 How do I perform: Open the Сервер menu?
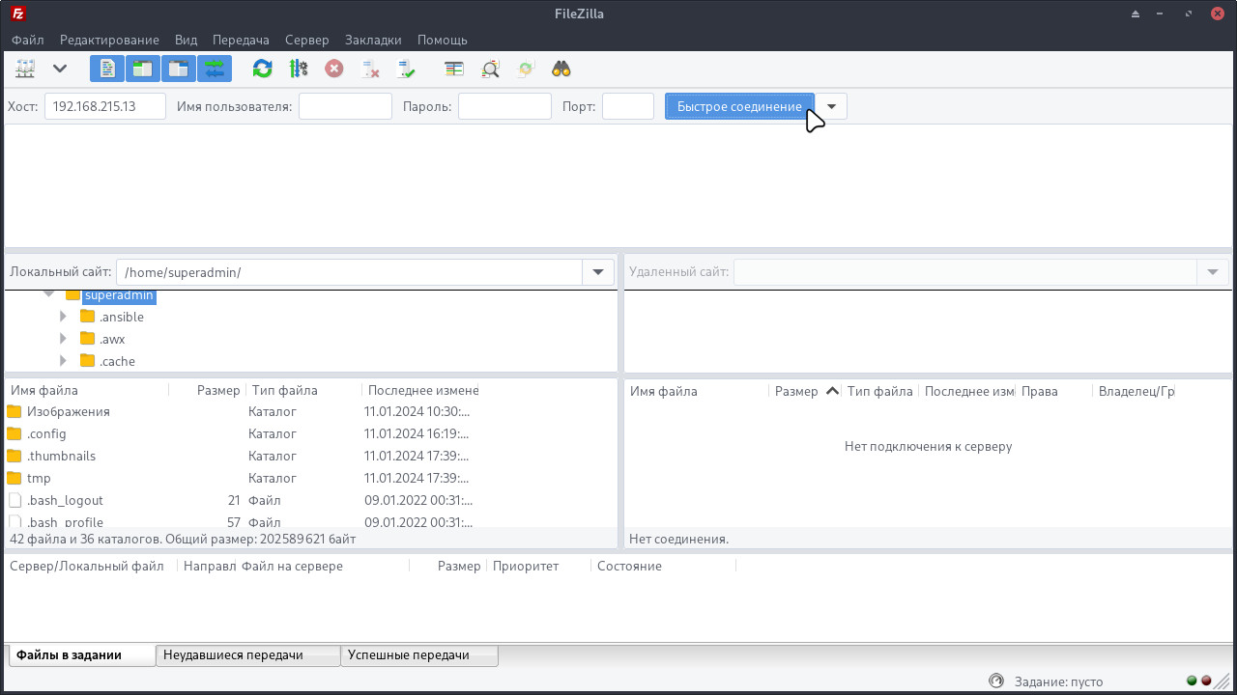[307, 40]
